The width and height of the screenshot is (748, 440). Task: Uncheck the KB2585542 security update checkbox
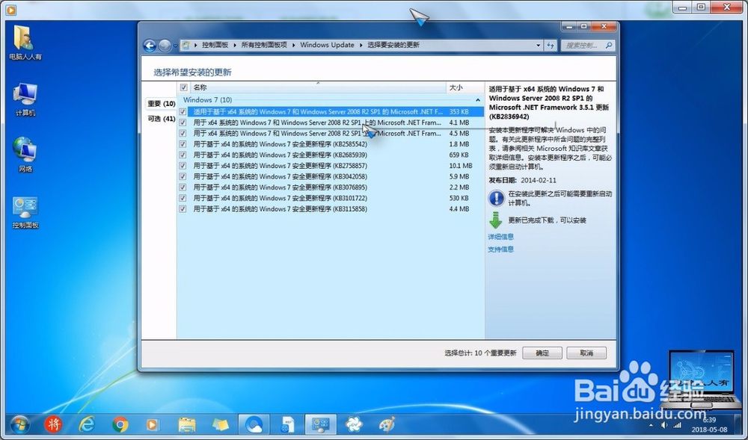click(183, 144)
